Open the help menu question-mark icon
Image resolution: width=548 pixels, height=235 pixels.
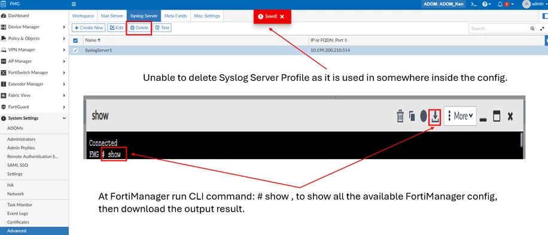tap(485, 4)
